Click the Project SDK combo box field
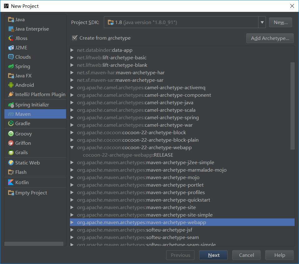Screen dimensions: 299x264 point(185,22)
